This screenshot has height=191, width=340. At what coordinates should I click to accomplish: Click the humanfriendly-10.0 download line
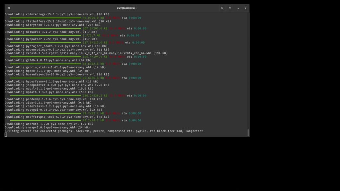[x=57, y=74]
